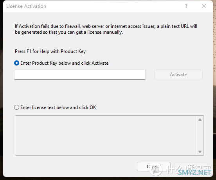Focus the Product Key input field
This screenshot has width=216, height=180.
pyautogui.click(x=80, y=75)
